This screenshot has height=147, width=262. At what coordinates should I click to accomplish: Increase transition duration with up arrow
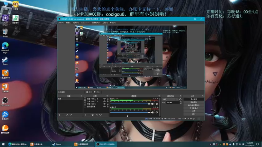pyautogui.click(x=181, y=102)
